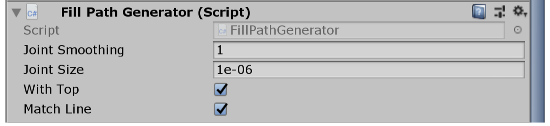The height and width of the screenshot is (126, 550).
Task: Focus the Joint Smoothing value field
Action: pyautogui.click(x=369, y=50)
